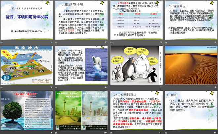Screen dimensions: 218x134
Task: Click the animation star icon under slide 3
Action: 111,42
